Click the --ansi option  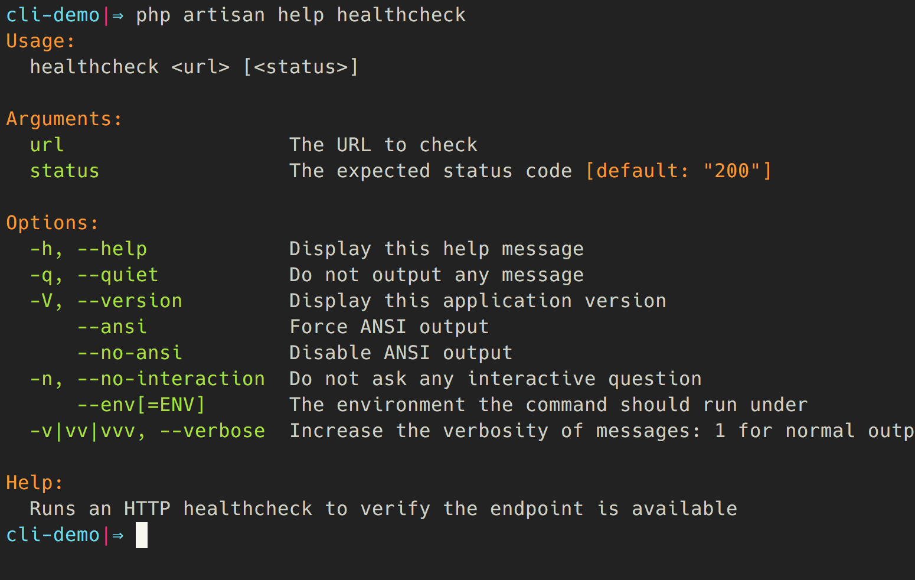[112, 327]
